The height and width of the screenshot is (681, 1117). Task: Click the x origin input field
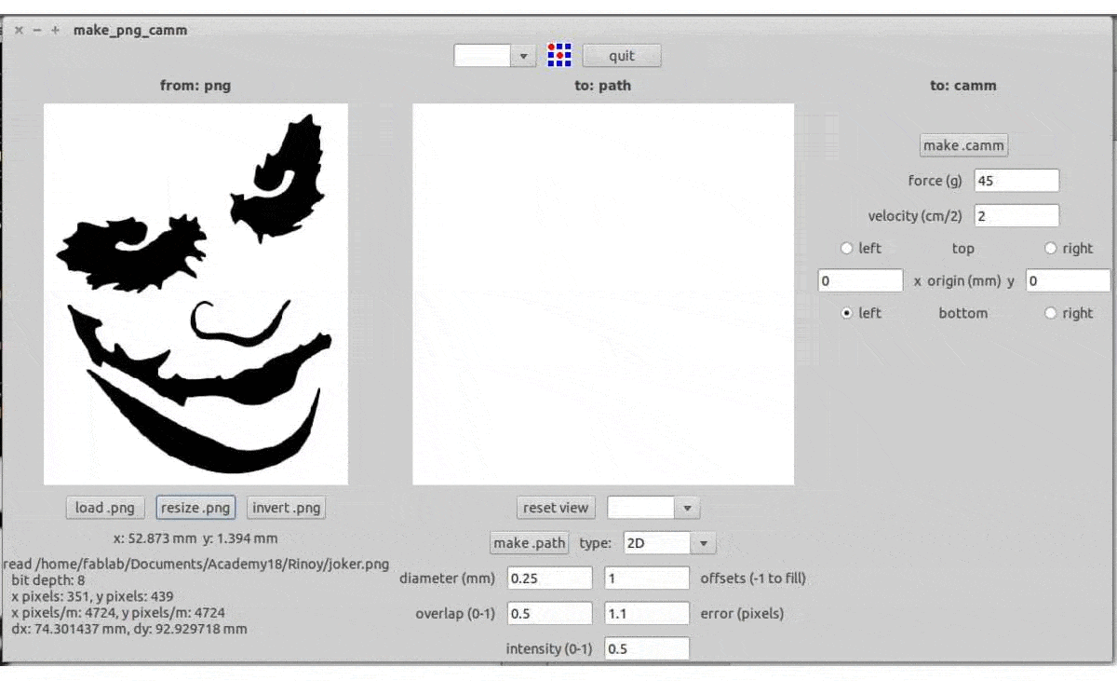point(860,280)
